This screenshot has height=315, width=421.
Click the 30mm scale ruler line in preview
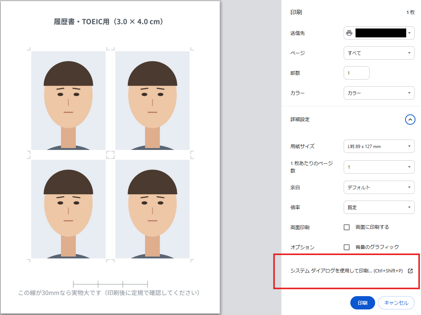coord(110,284)
